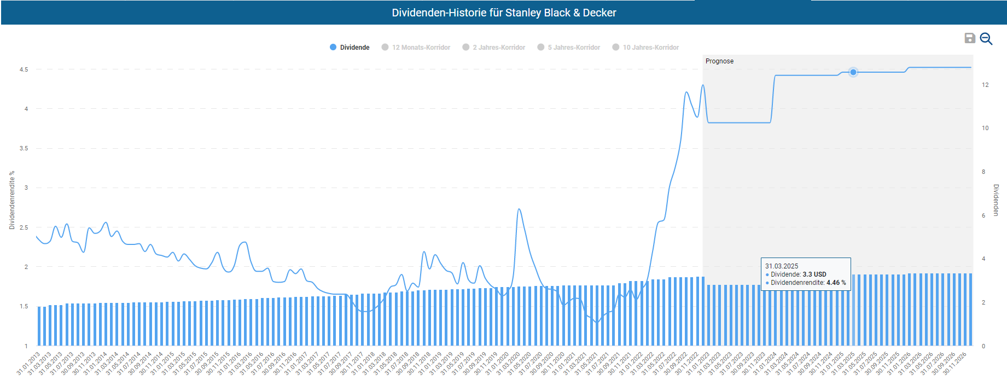Click the zoom out magnifier icon
The height and width of the screenshot is (380, 1007).
(986, 38)
